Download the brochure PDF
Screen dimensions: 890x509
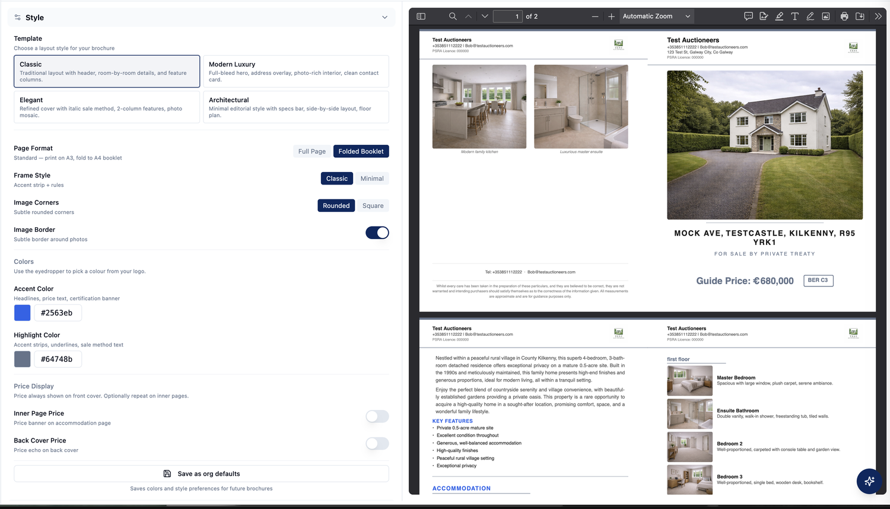click(x=860, y=17)
